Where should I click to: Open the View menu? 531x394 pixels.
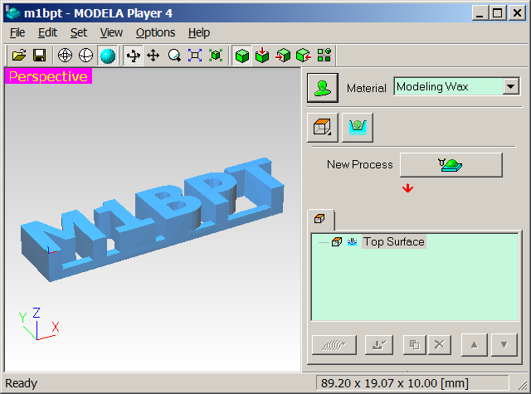click(x=111, y=32)
